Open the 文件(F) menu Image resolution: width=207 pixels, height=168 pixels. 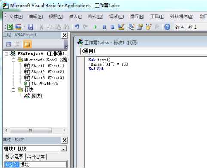click(16, 17)
